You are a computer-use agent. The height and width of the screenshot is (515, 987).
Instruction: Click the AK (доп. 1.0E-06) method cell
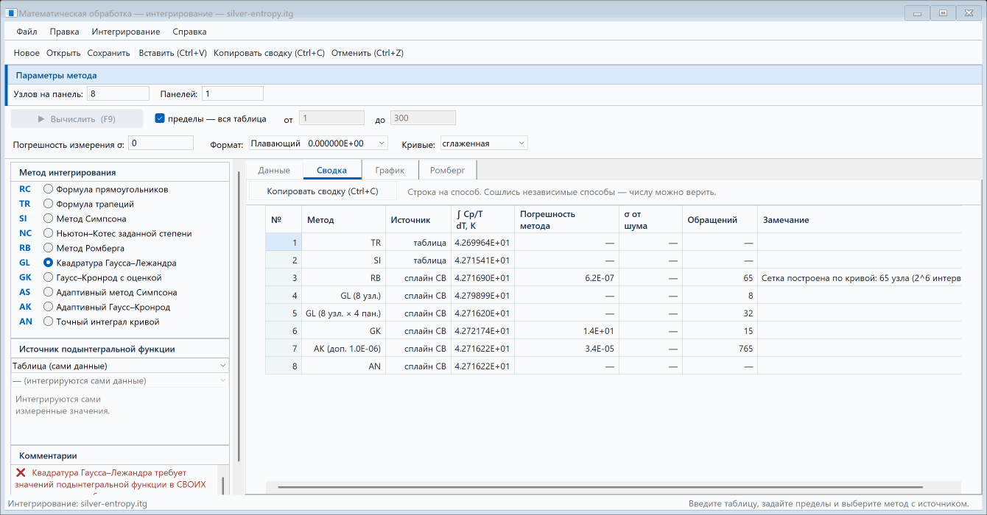(344, 348)
